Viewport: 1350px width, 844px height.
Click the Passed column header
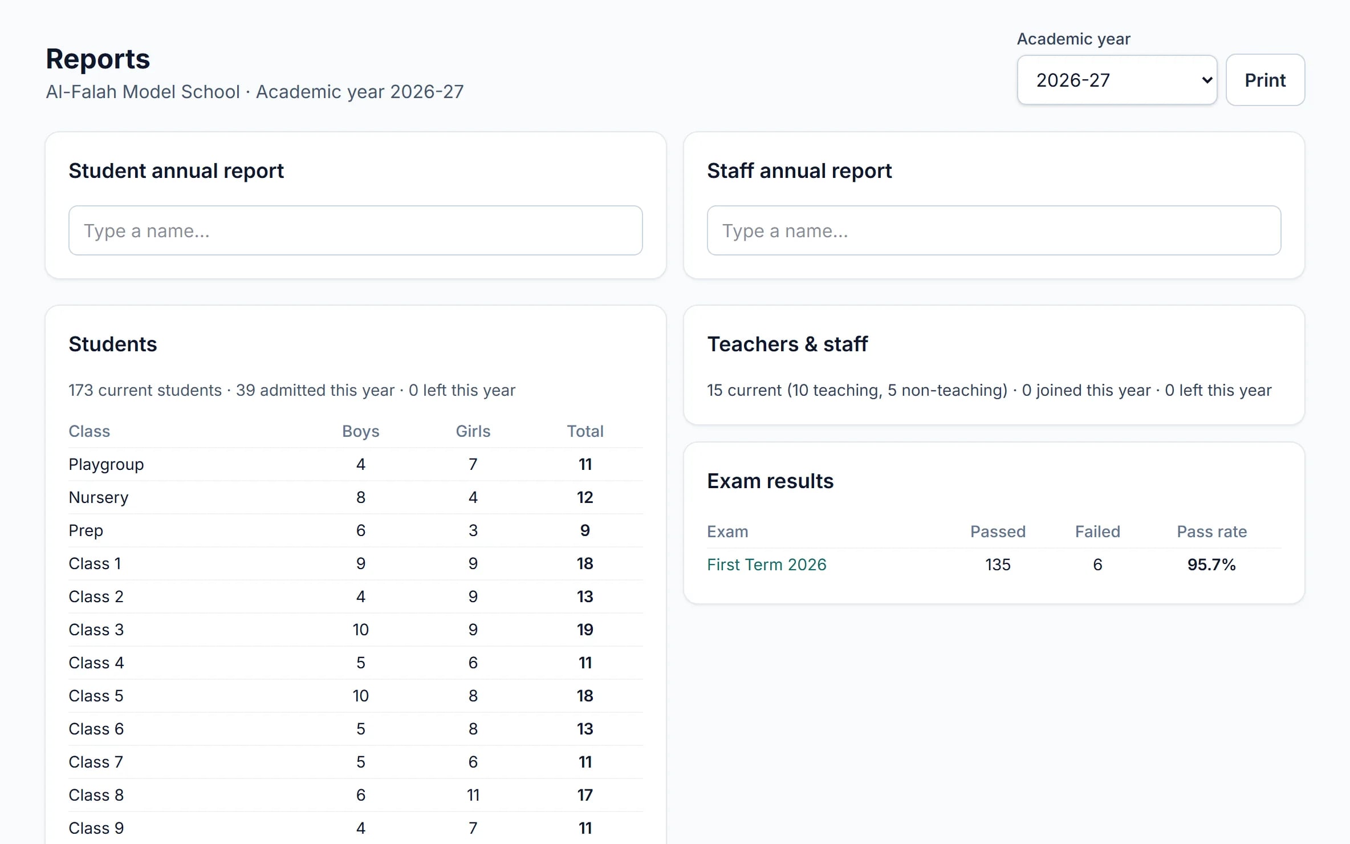pos(998,531)
